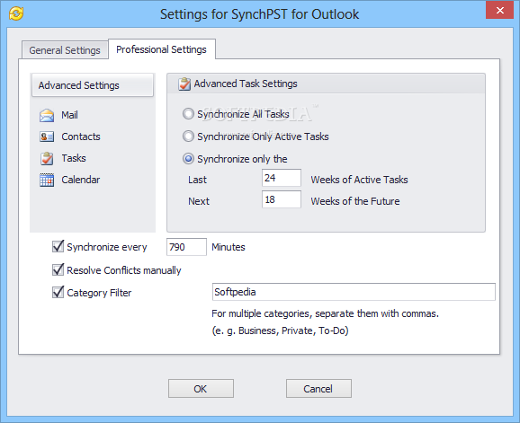Screen dimensions: 520x423
Task: Uncheck Resolve Conflicts manually
Action: 58,269
